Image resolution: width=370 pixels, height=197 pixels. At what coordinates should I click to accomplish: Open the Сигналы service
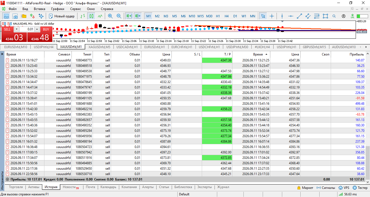point(326,188)
